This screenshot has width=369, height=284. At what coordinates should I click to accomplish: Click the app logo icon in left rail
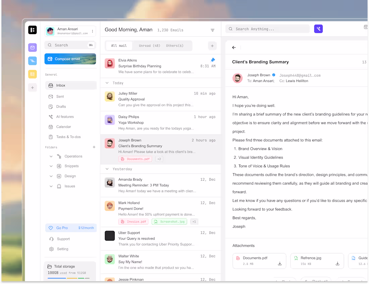tap(33, 30)
